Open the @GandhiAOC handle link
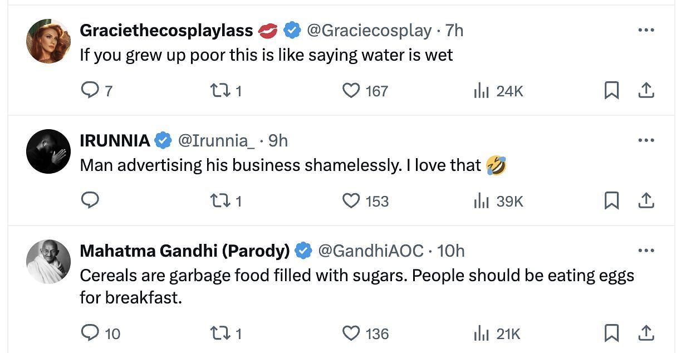This screenshot has height=353, width=696. coord(370,251)
